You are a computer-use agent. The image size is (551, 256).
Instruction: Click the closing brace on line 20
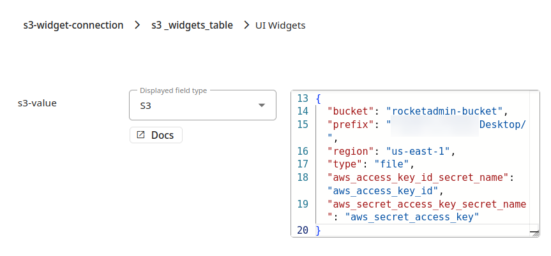[x=318, y=231]
